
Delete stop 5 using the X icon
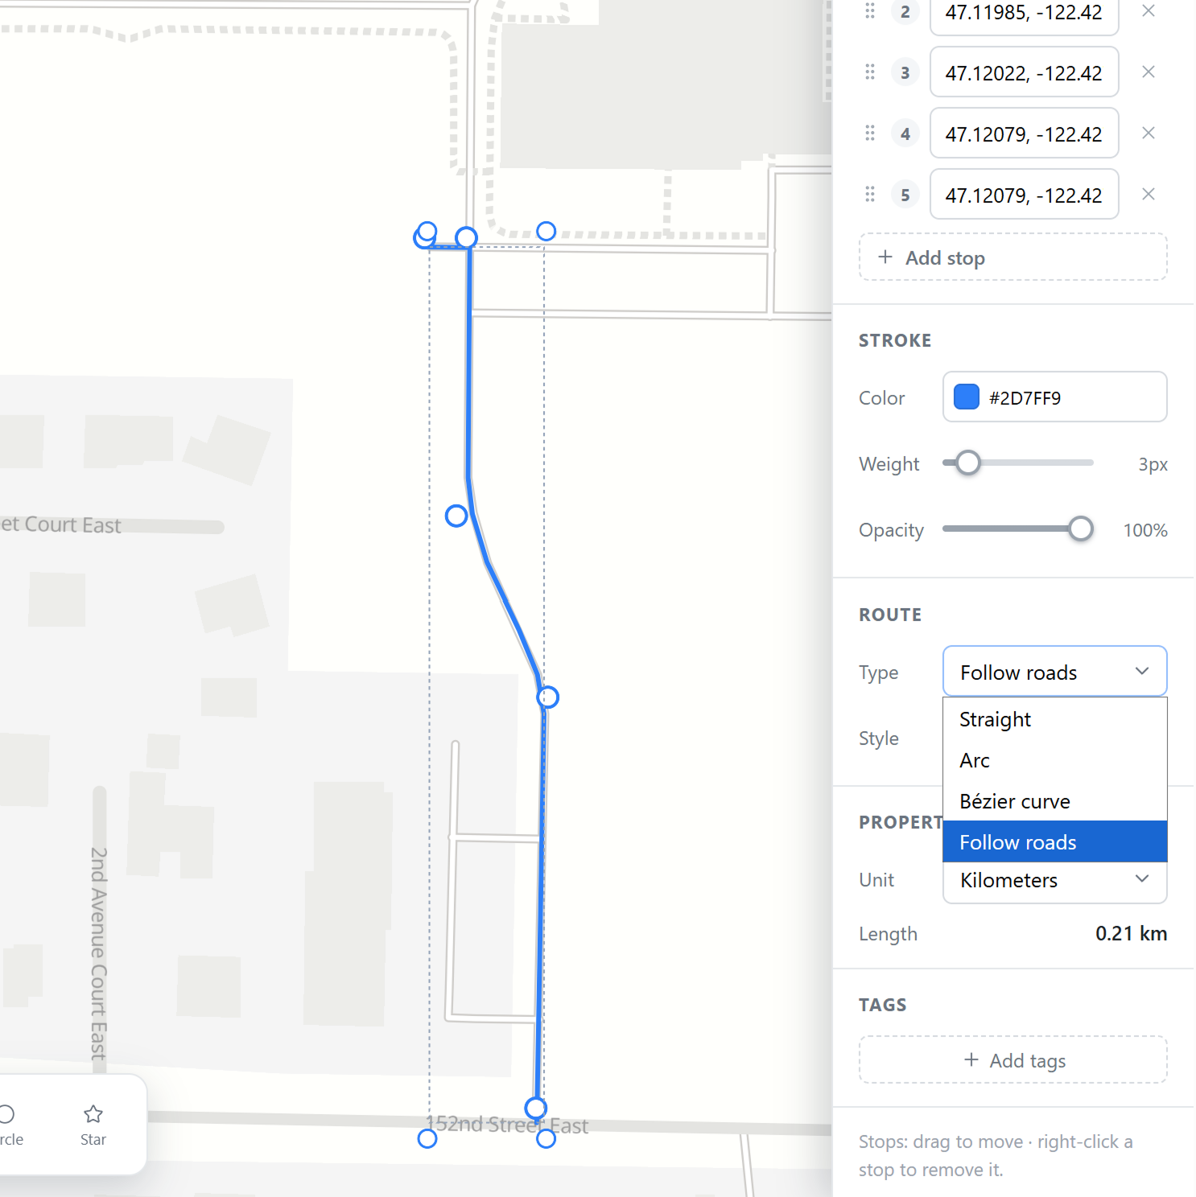(x=1149, y=195)
